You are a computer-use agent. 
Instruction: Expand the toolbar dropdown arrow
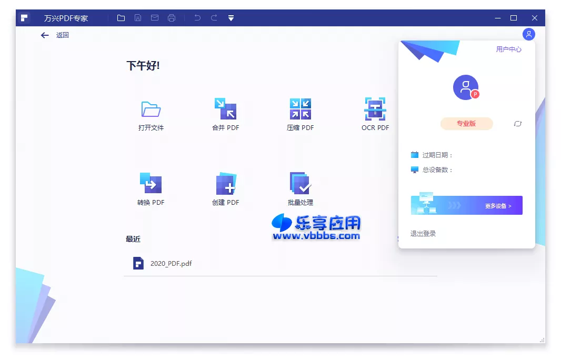[231, 17]
